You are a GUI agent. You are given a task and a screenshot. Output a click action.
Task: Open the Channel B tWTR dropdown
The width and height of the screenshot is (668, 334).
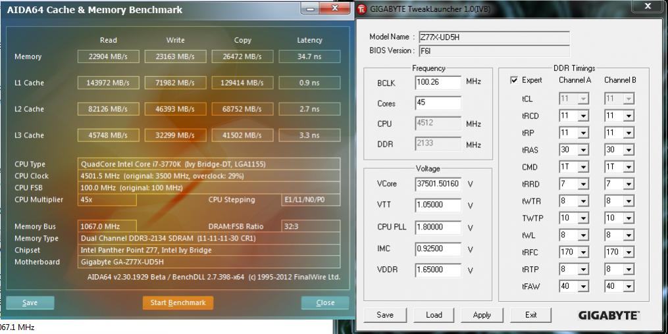tap(629, 201)
